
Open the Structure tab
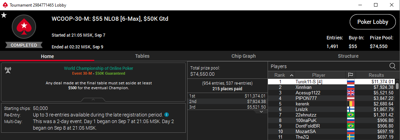pyautogui.click(x=348, y=56)
